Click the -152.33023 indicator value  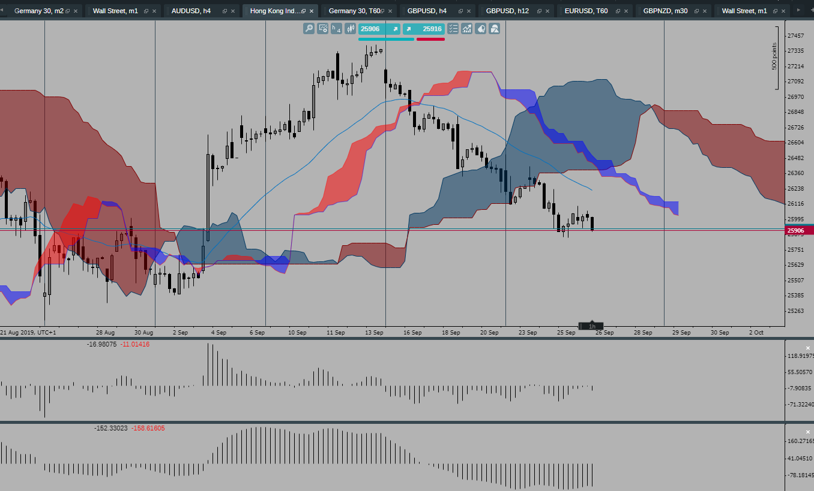111,428
